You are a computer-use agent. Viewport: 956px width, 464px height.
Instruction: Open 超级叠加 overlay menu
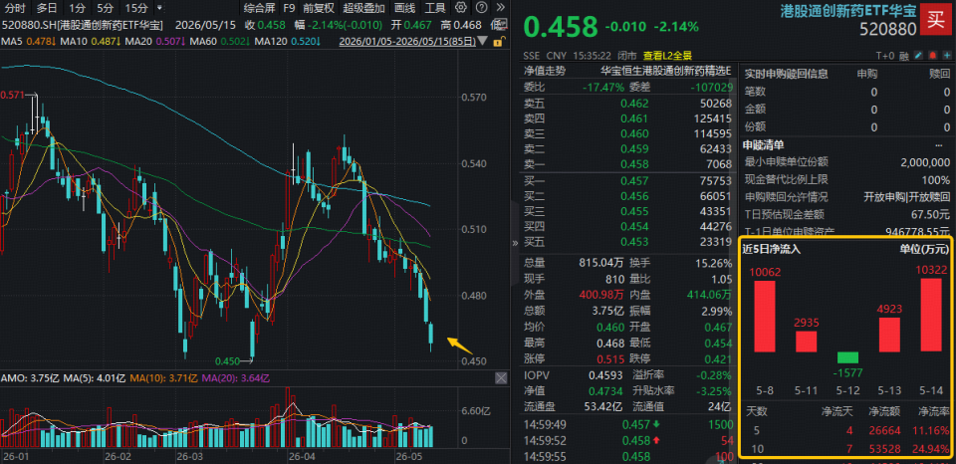pos(364,8)
